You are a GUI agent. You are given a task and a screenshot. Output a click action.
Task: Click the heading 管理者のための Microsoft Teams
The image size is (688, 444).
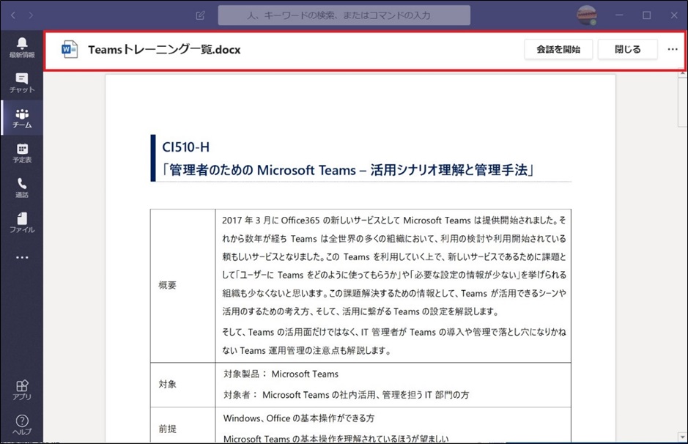point(347,170)
